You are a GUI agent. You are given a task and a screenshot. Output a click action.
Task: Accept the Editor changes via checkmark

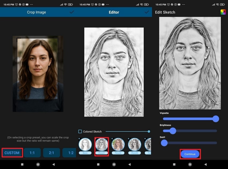coord(146,12)
